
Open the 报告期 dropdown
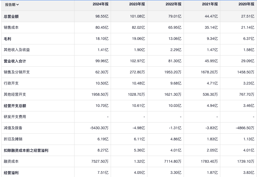coord(12,5)
